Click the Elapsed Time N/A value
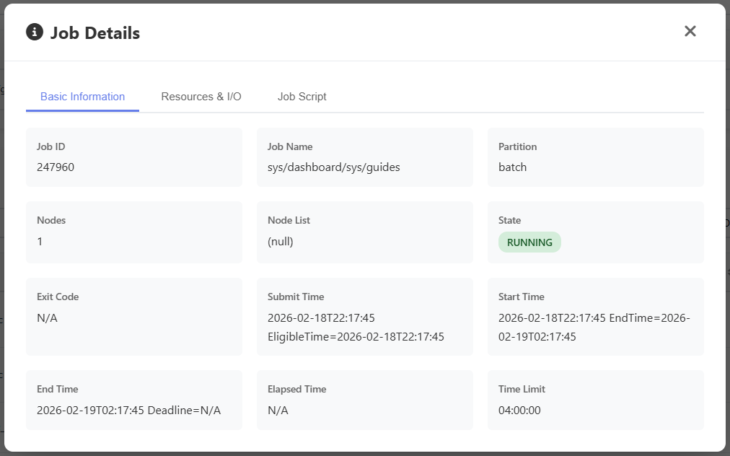 (x=278, y=410)
